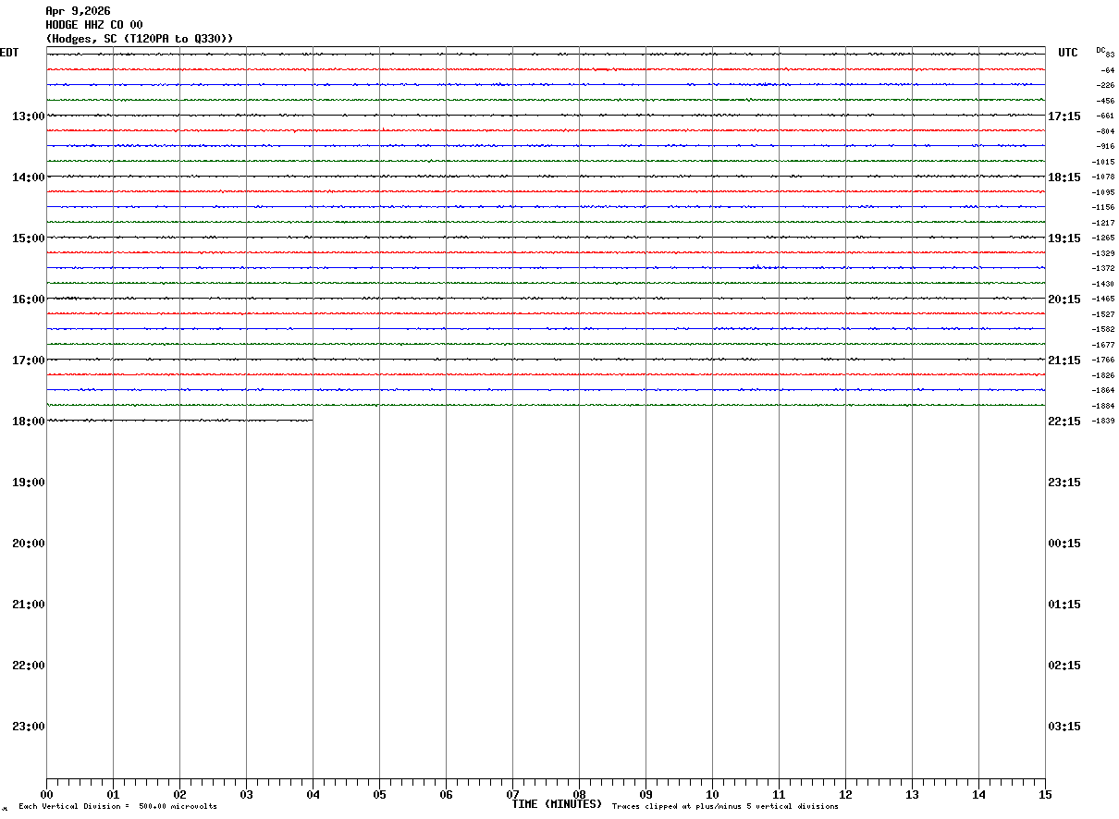Click minute tick label 11

coord(779,795)
